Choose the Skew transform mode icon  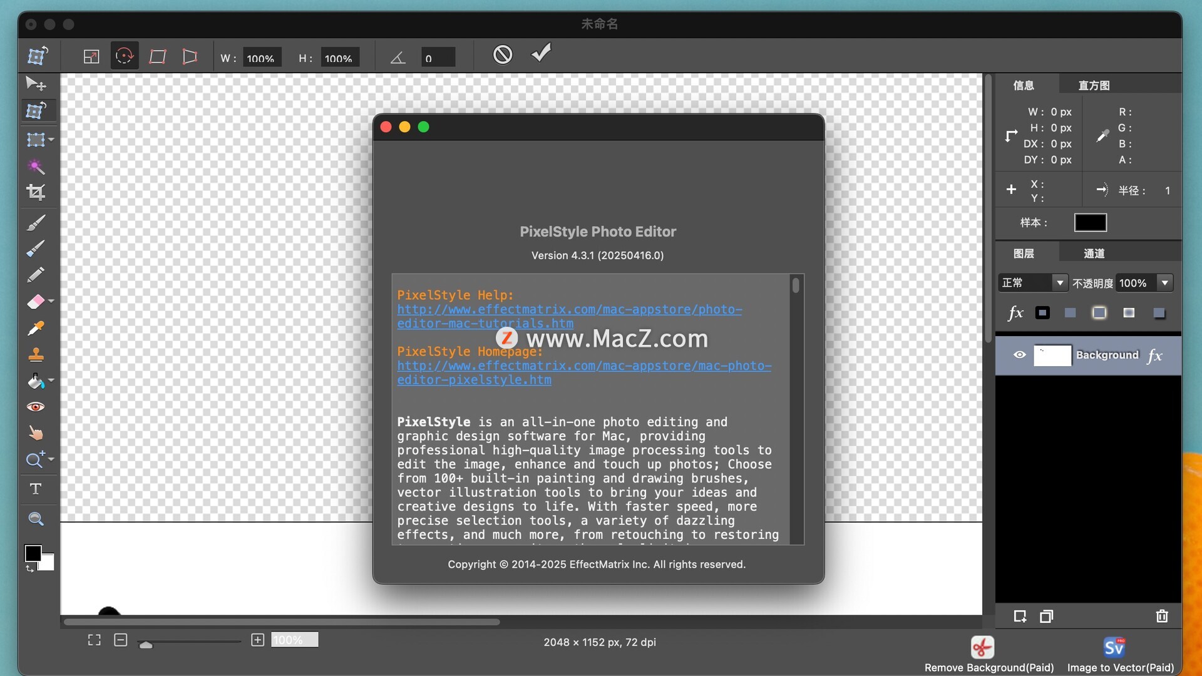tap(158, 57)
